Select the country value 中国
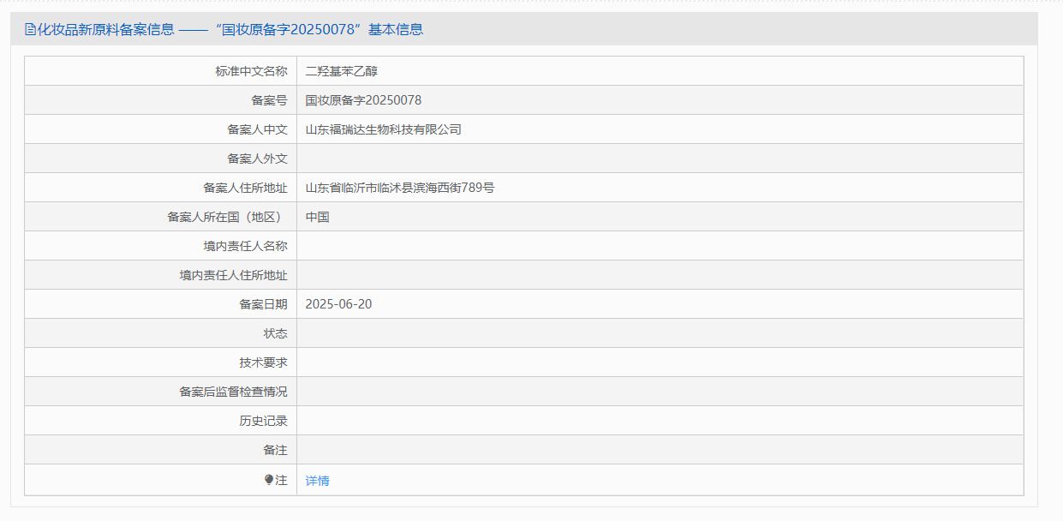This screenshot has width=1063, height=521. pos(314,216)
